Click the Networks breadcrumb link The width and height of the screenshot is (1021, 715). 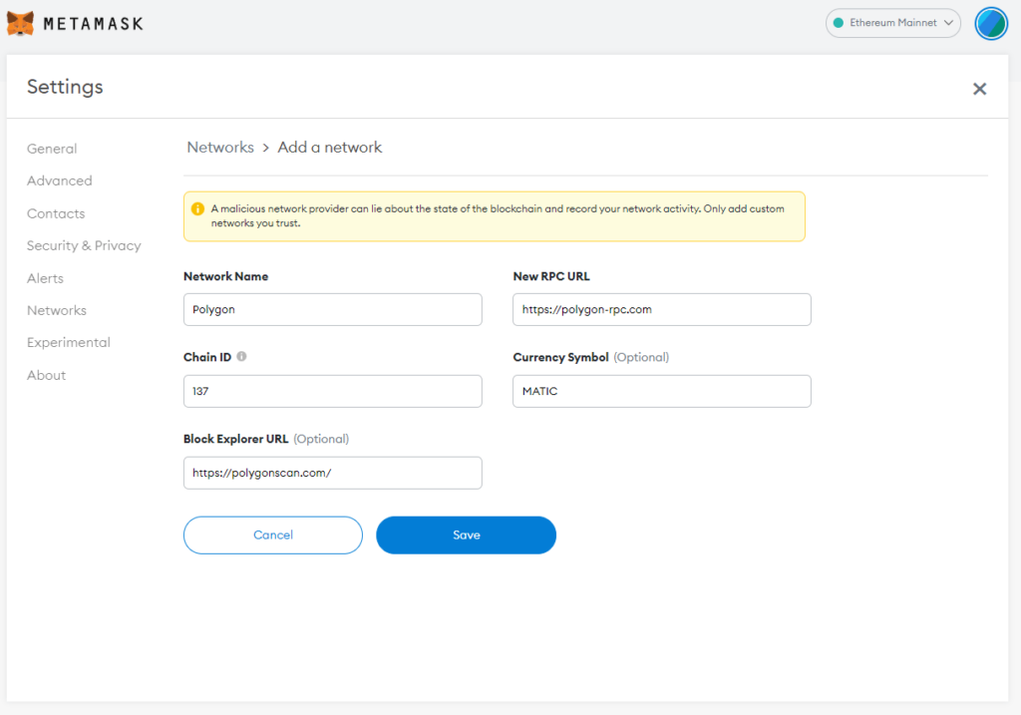[x=220, y=148]
